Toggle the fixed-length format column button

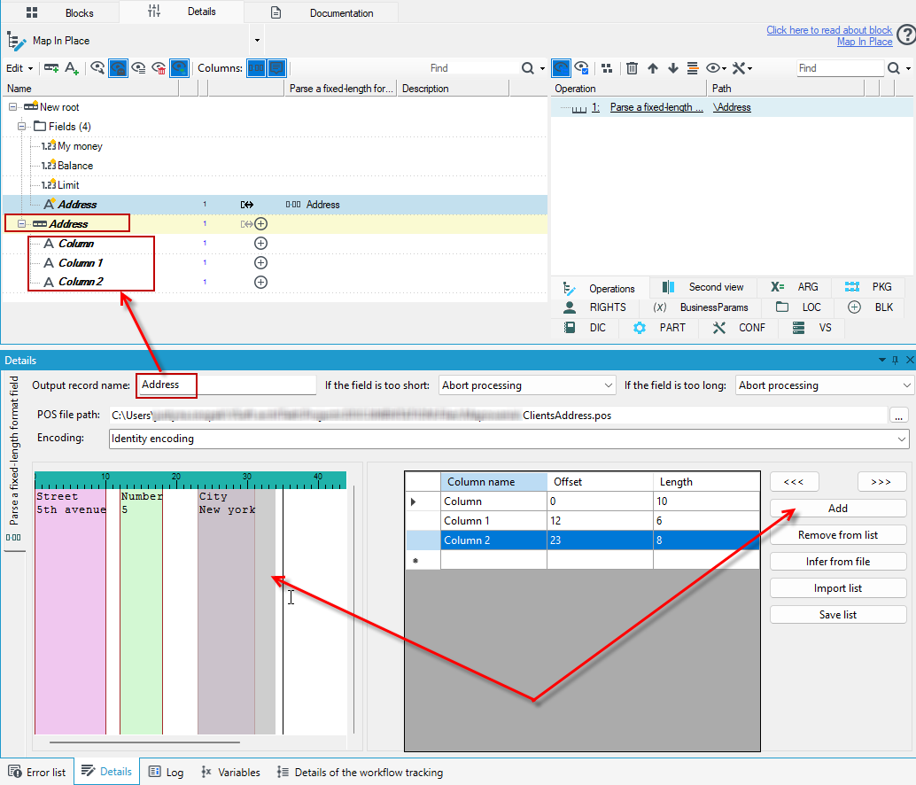256,68
